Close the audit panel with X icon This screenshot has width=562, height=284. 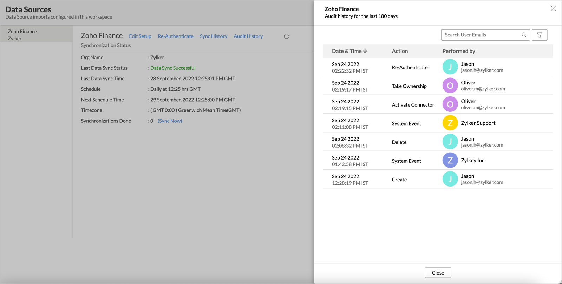point(553,8)
